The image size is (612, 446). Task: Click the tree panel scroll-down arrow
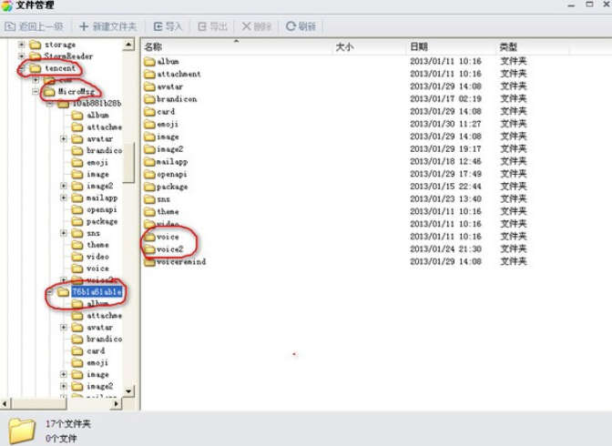tap(128, 390)
